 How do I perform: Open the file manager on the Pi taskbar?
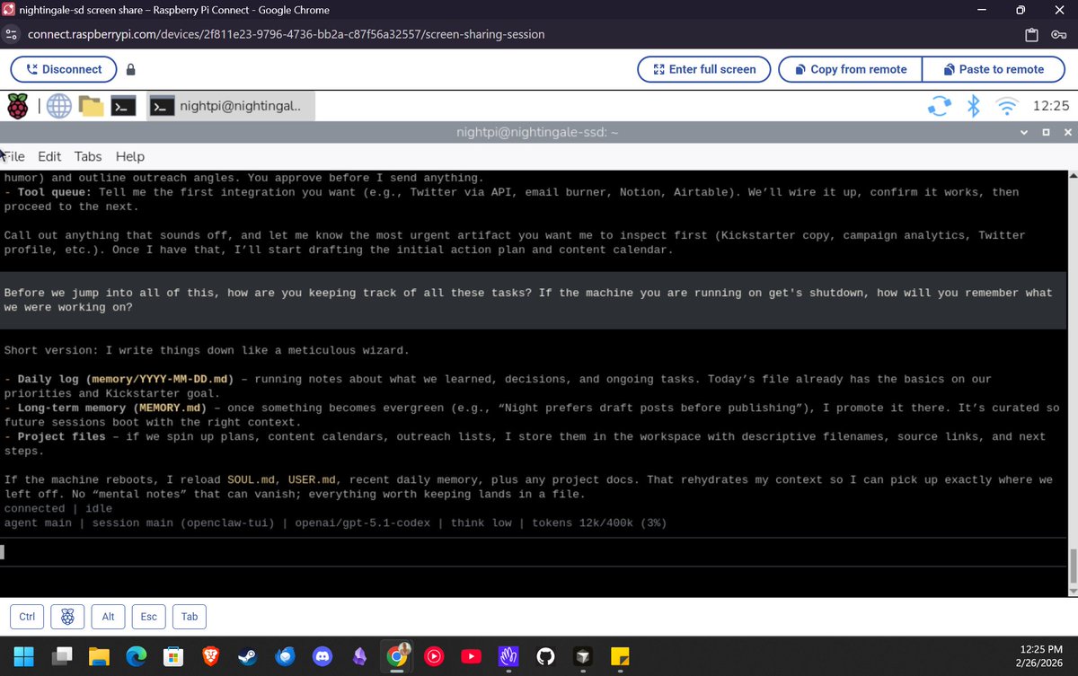click(x=90, y=105)
